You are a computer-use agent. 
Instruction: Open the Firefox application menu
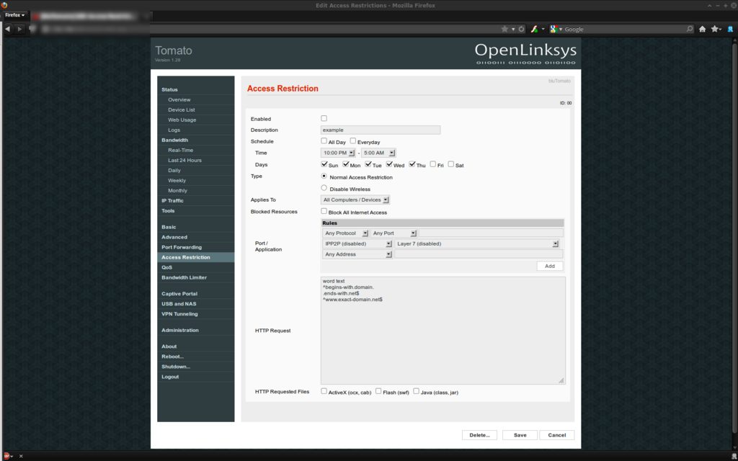coord(14,15)
